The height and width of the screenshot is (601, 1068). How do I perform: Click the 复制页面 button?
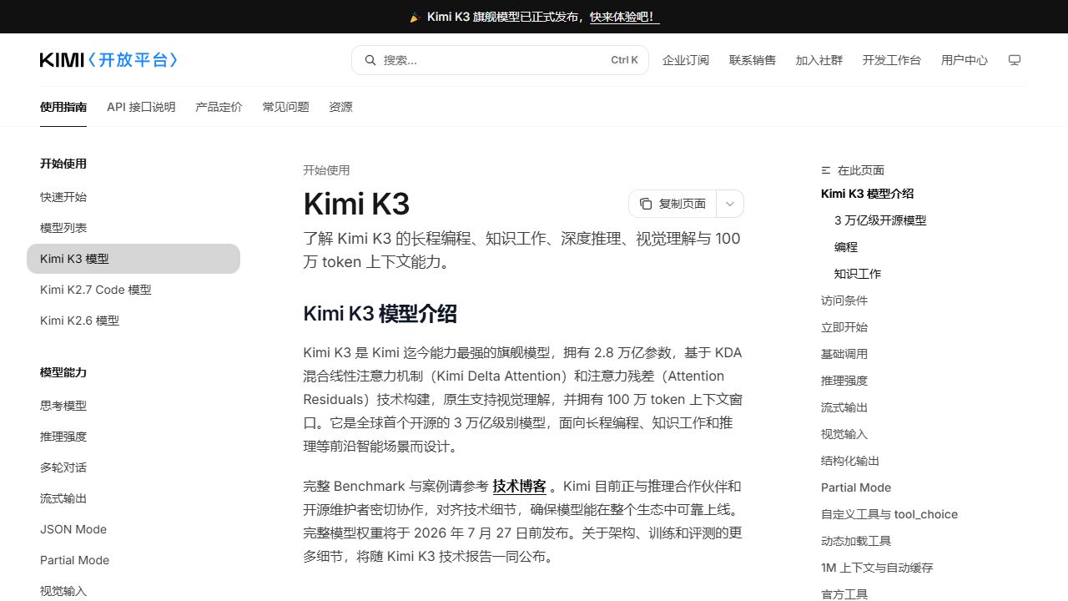673,204
